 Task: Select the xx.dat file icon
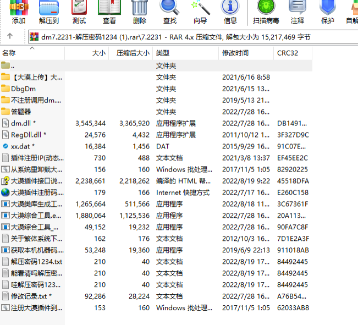(x=5, y=146)
